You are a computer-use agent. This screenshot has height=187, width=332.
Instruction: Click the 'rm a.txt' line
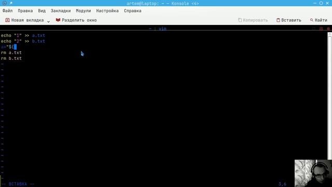[11, 52]
